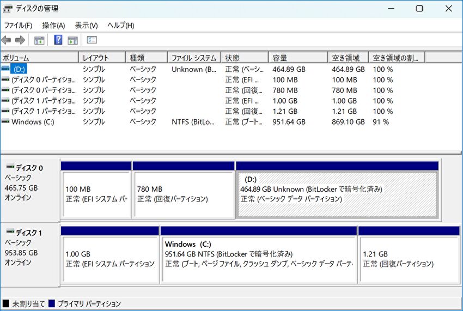
Task: Open the 操作(A) menu
Action: (53, 26)
